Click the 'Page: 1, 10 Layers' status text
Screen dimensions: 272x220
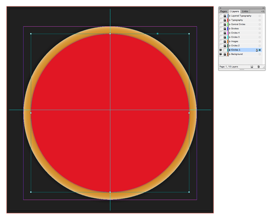click(x=228, y=67)
